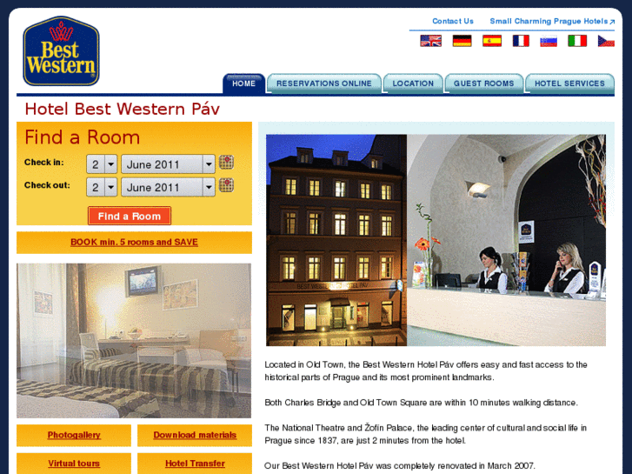
Task: Select the English UK/US flag
Action: (x=430, y=41)
